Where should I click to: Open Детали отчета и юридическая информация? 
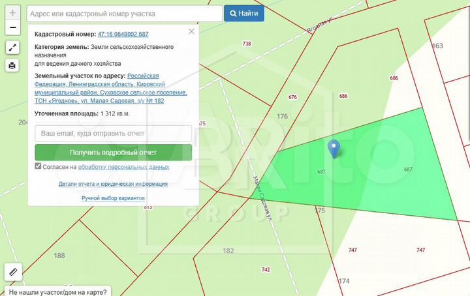[113, 184]
